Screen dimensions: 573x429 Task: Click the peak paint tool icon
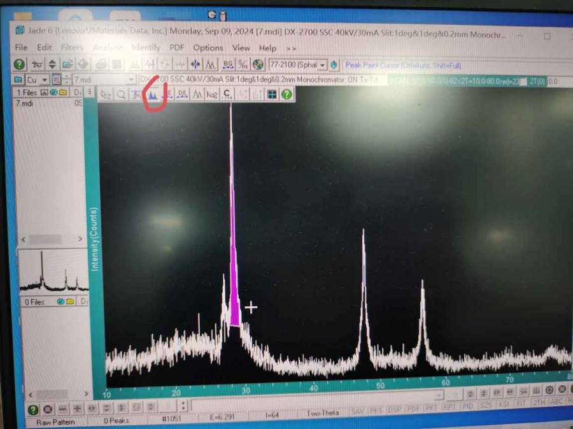153,94
